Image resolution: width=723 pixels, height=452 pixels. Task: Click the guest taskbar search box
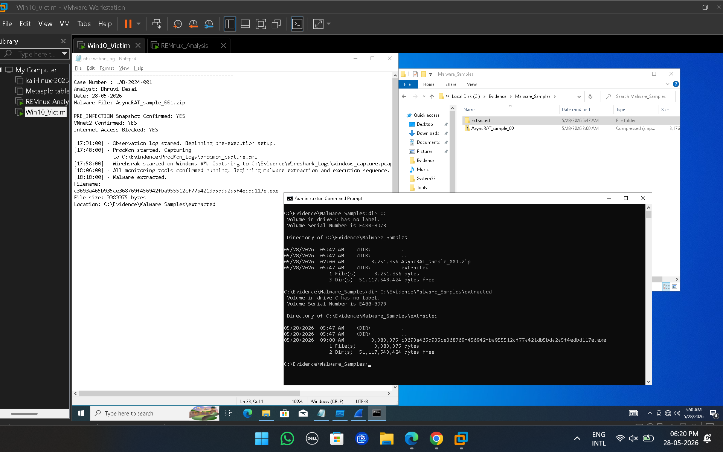click(155, 413)
